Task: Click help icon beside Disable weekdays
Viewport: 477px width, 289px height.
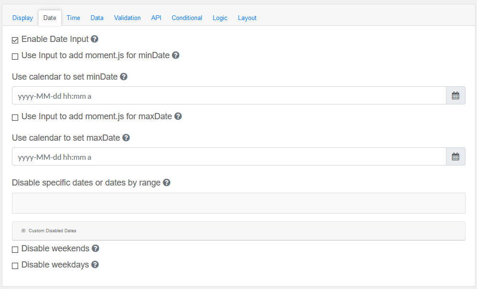Action: pos(95,265)
